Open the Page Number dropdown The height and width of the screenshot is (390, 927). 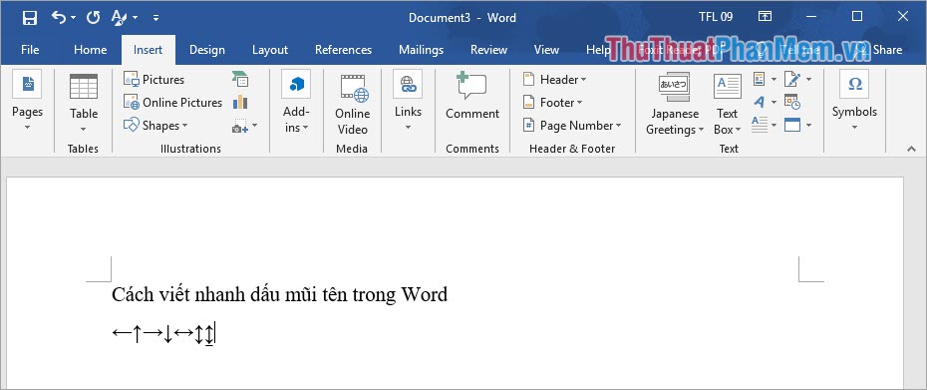(x=572, y=126)
